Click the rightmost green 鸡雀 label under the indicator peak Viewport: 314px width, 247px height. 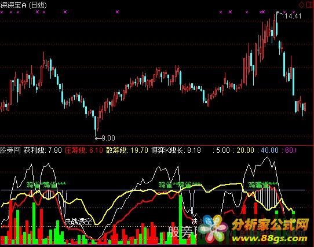[263, 185]
